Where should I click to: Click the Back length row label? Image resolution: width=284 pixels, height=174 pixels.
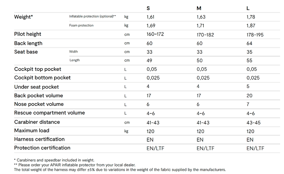(28, 43)
